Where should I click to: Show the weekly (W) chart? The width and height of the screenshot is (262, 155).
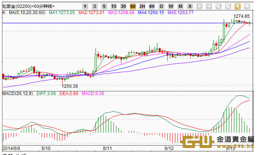coord(171,6)
